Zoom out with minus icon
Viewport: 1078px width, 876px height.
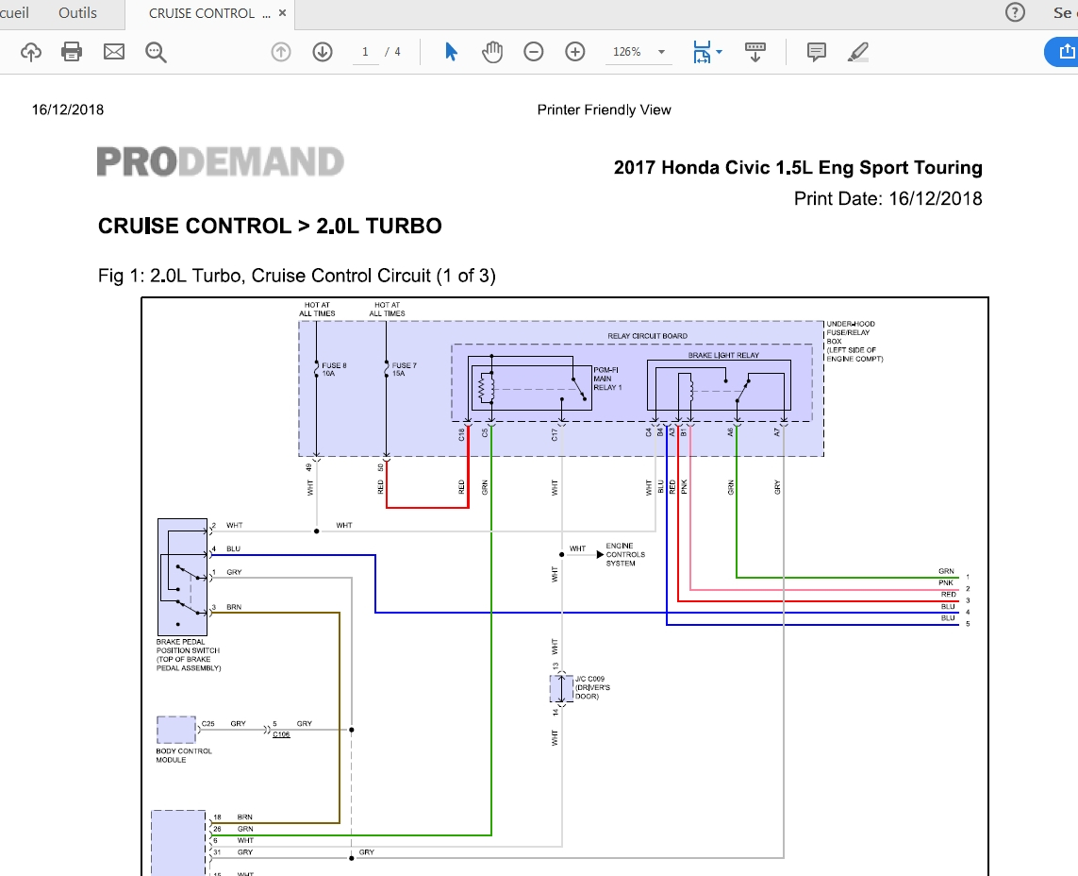tap(534, 52)
